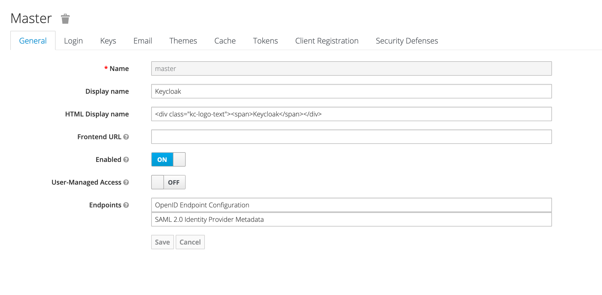Click the Endpoints help icon
The height and width of the screenshot is (295, 602).
(x=126, y=205)
